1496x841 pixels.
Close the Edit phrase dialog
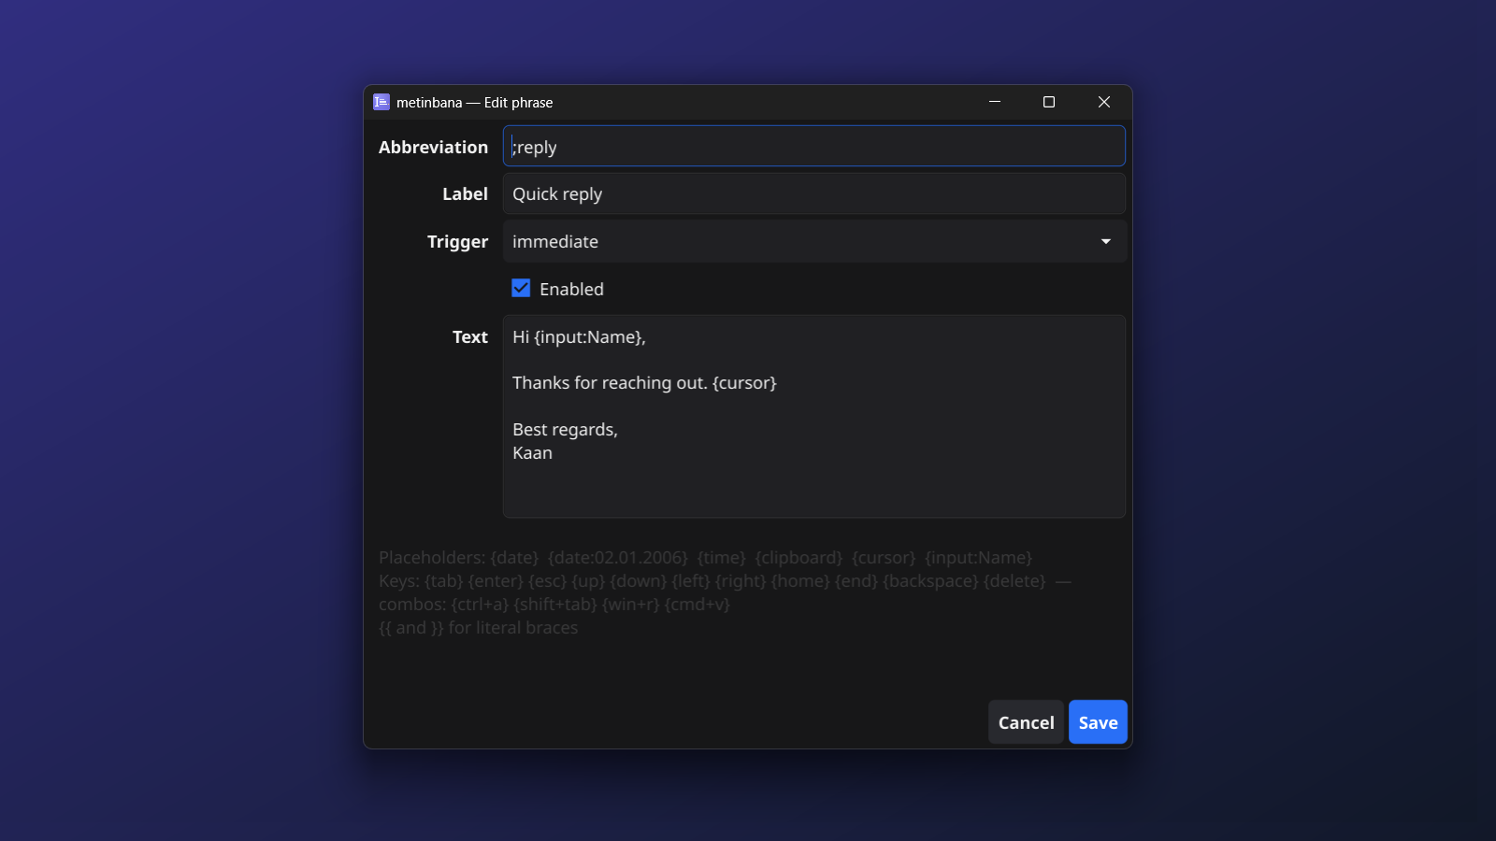[x=1104, y=102]
